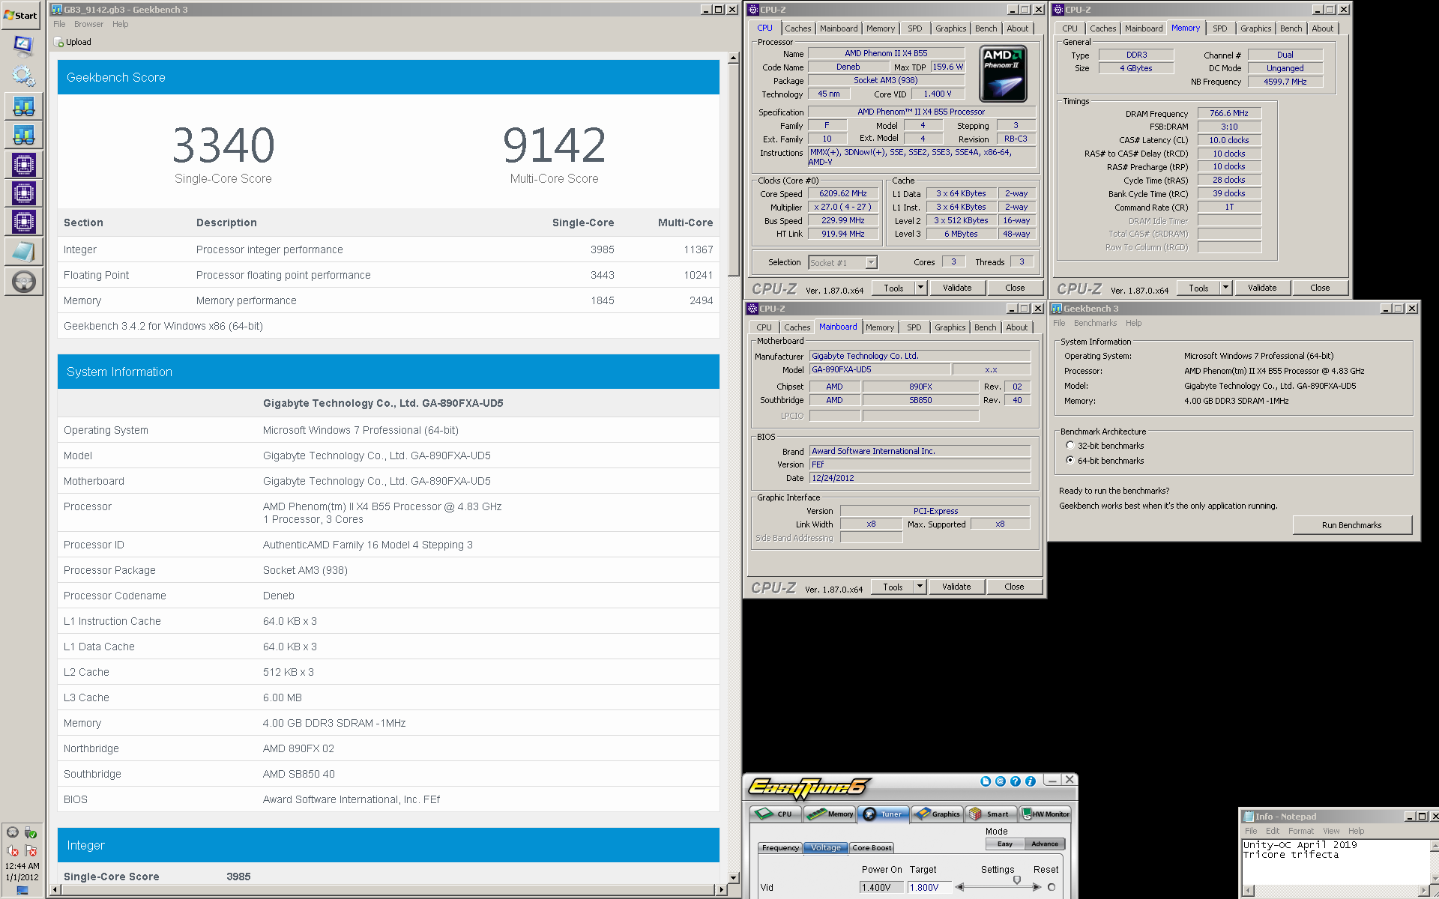Click the Vid voltage slider handle
Viewport: 1439px width, 899px height.
1016,881
